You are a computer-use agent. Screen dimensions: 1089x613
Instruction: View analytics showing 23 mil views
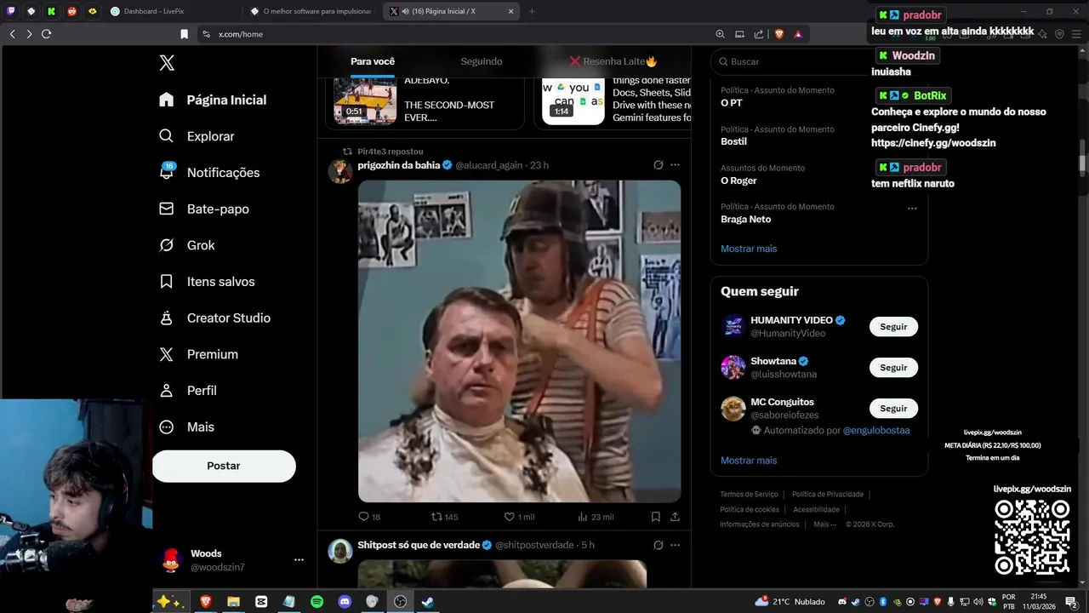[x=595, y=517]
